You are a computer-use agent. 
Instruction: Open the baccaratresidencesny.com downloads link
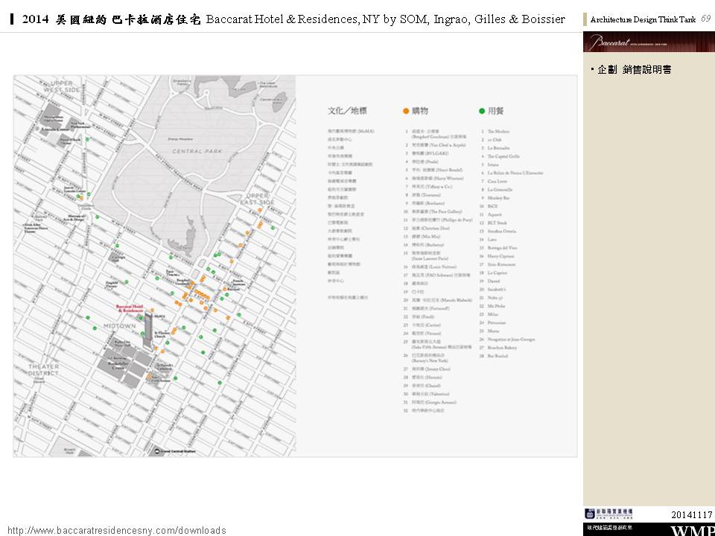(x=117, y=530)
